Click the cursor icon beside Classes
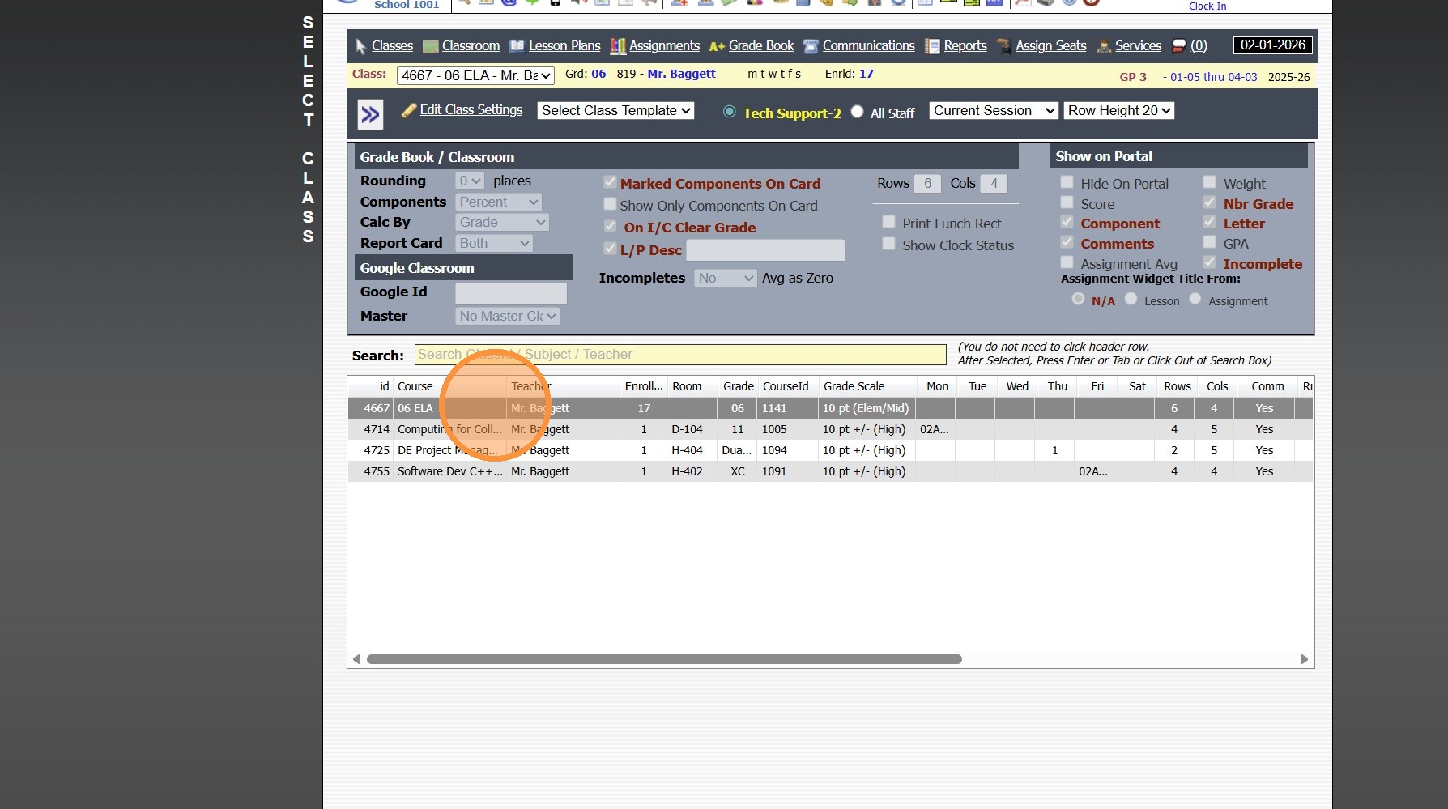This screenshot has height=809, width=1448. click(361, 47)
